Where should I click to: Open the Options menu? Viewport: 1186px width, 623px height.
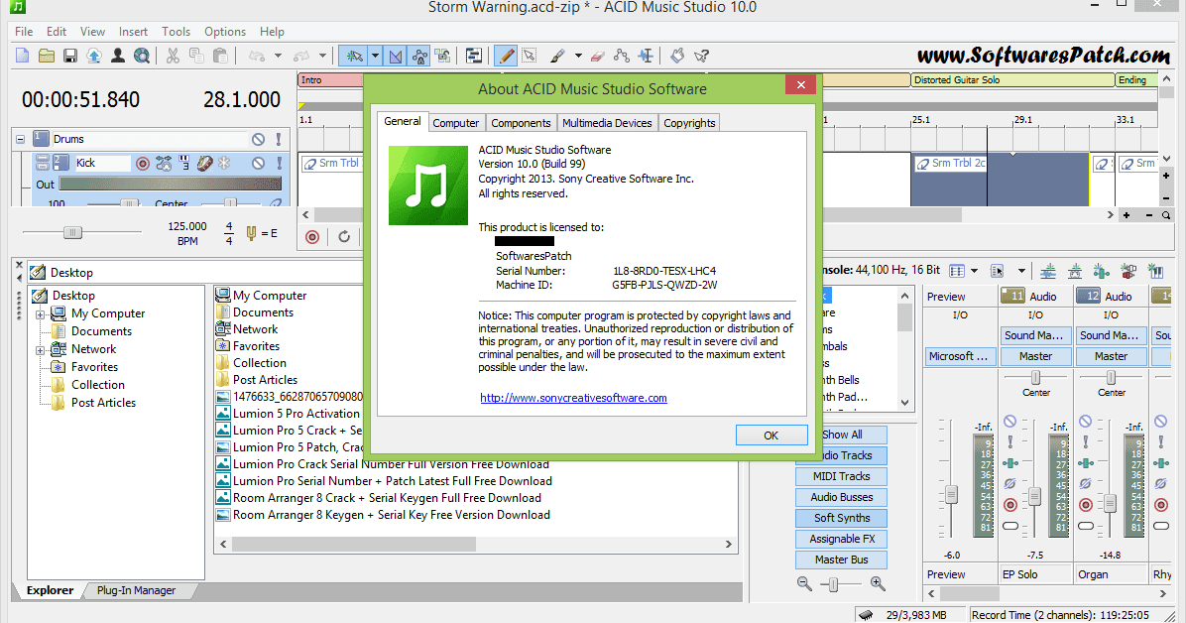225,31
